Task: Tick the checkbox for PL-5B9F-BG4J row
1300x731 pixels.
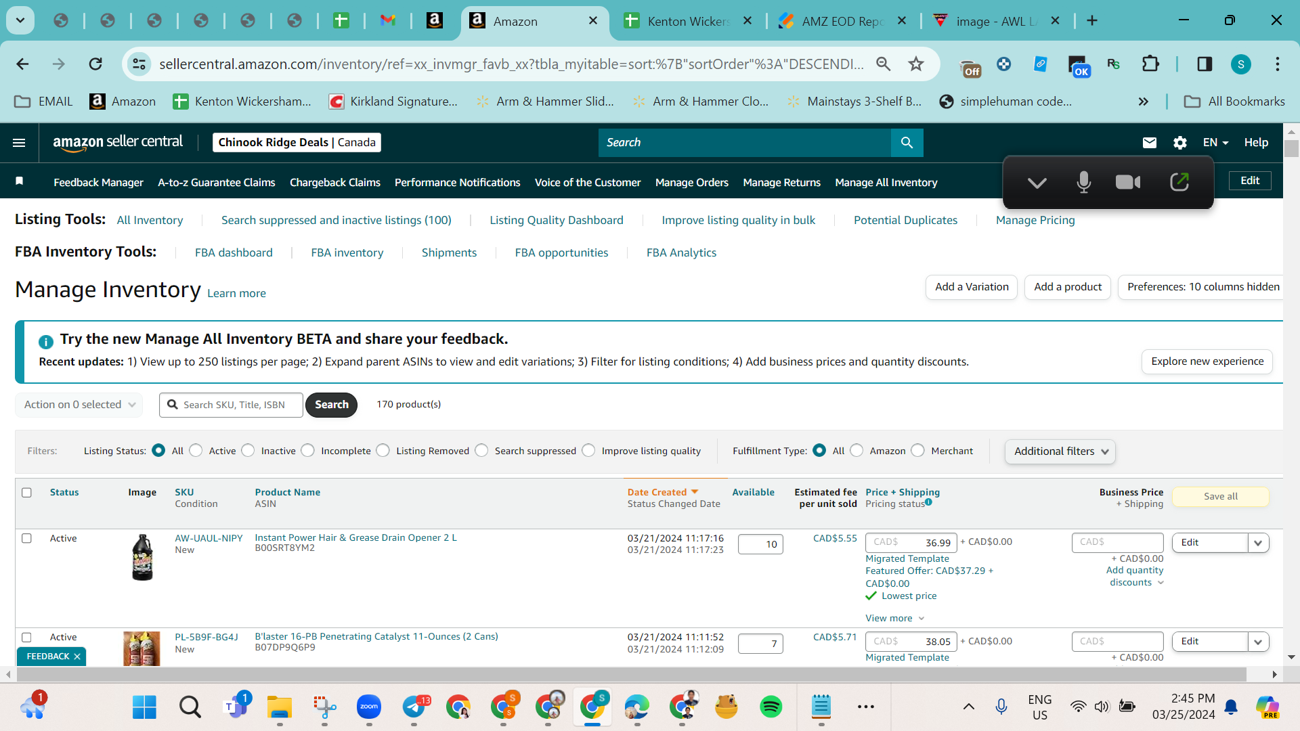Action: 27,638
